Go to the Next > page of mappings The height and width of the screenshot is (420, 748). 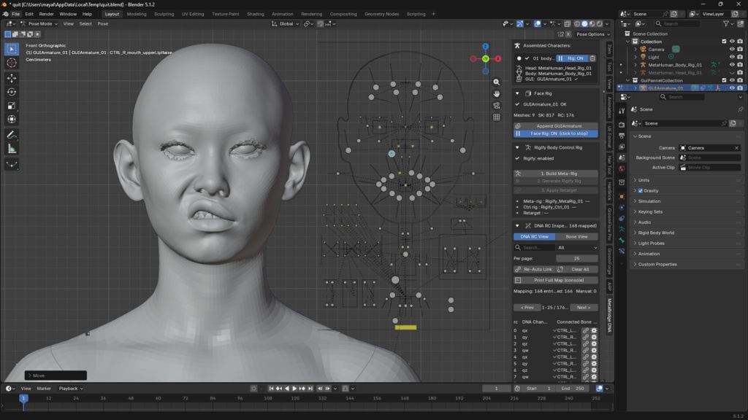(584, 308)
